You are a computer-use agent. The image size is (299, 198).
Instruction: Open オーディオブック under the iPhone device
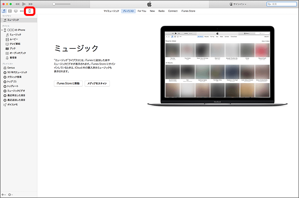click(x=19, y=53)
